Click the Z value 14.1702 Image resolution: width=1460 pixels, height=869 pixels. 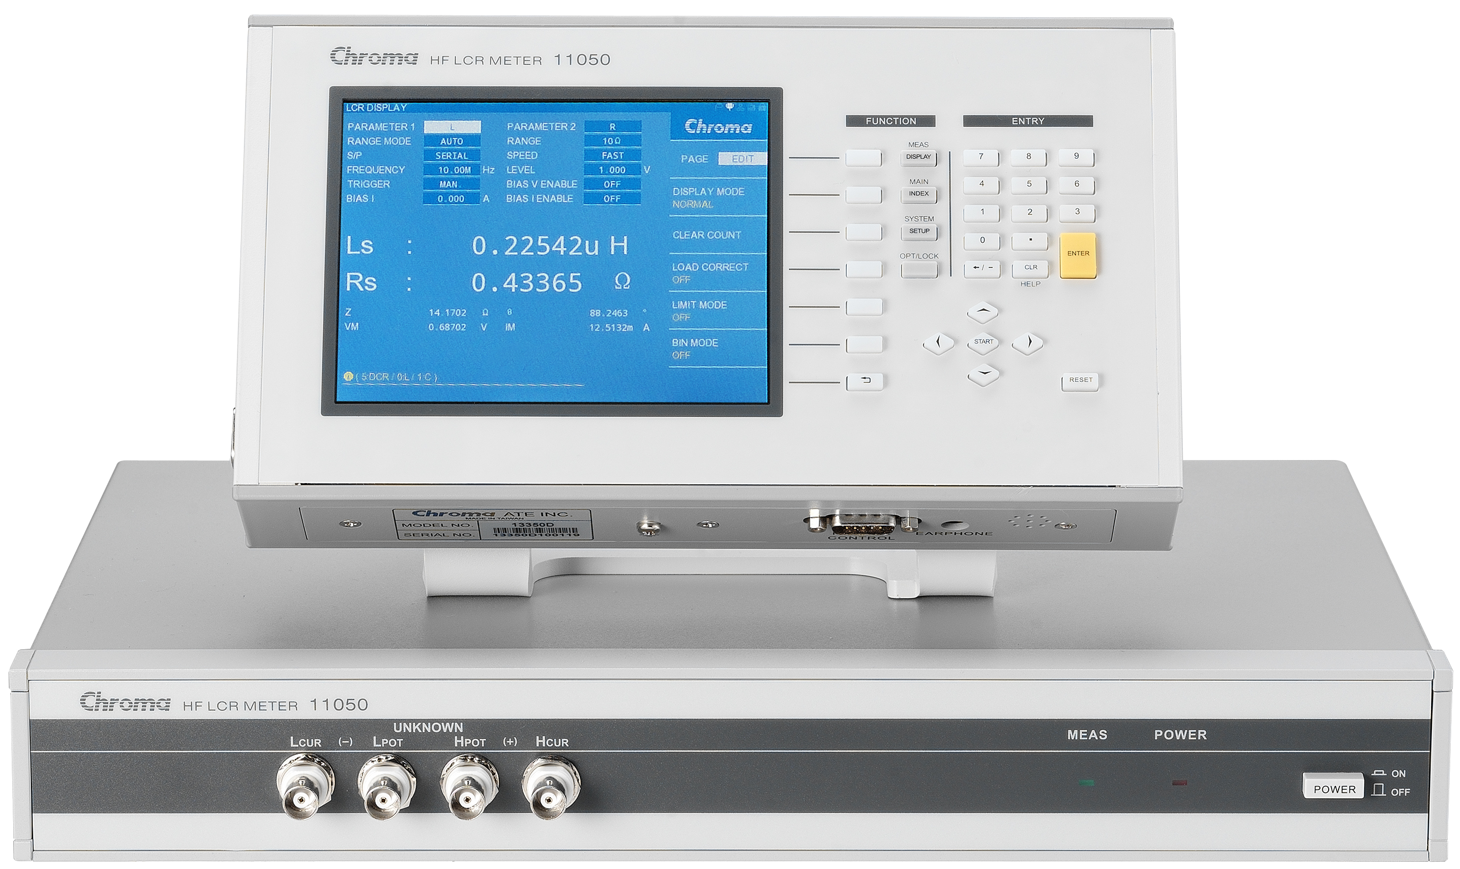[447, 313]
